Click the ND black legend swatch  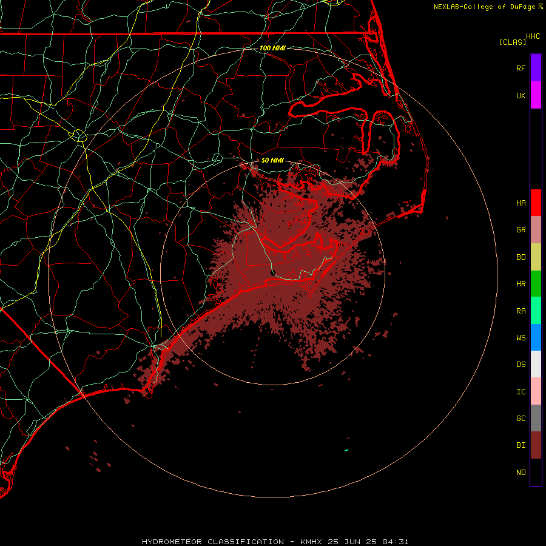pyautogui.click(x=536, y=472)
